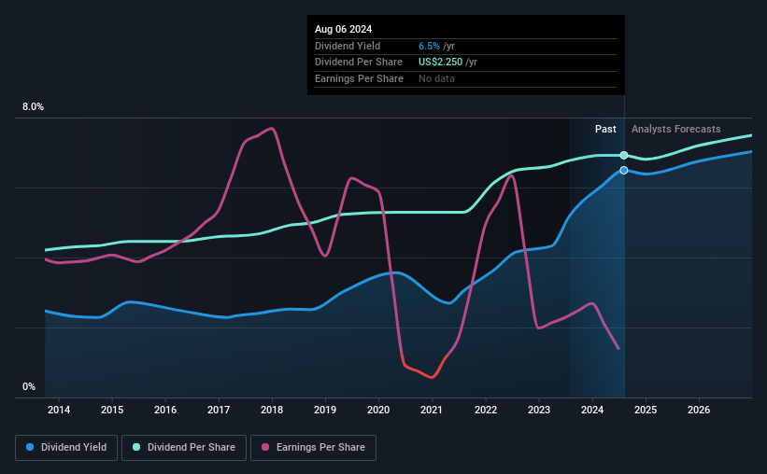
Task: Toggle the Dividend Per Share legend button
Action: pyautogui.click(x=184, y=448)
